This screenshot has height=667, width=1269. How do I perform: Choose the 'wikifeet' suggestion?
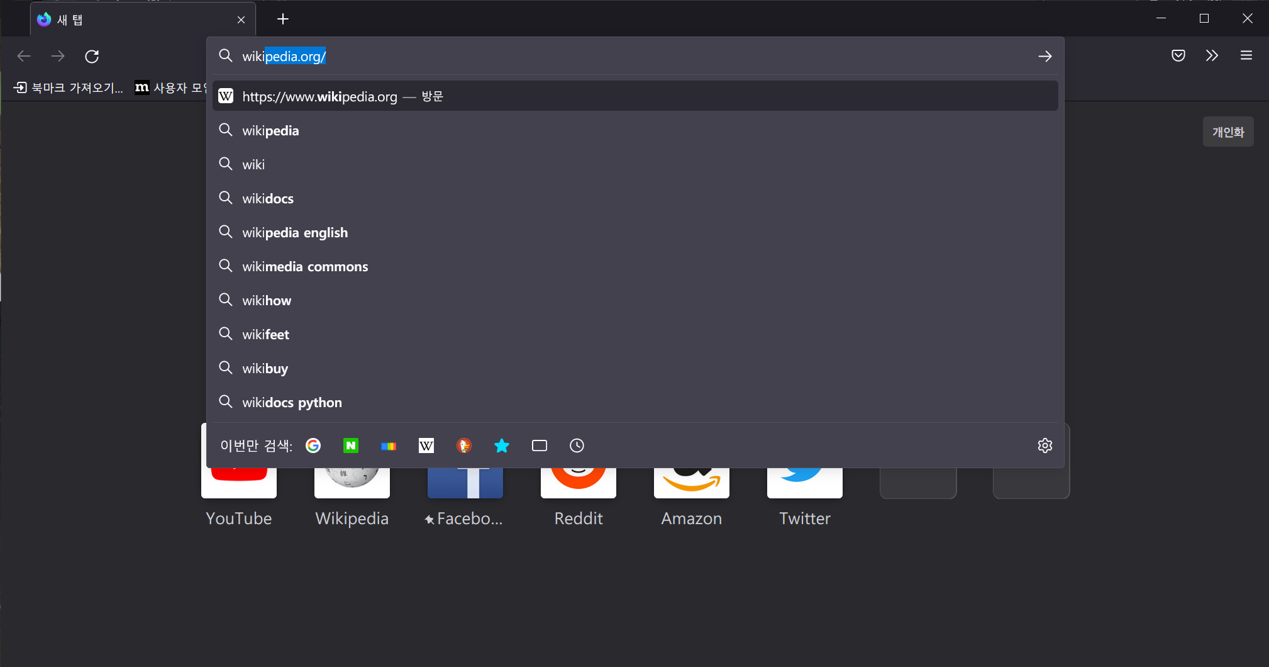click(x=635, y=334)
